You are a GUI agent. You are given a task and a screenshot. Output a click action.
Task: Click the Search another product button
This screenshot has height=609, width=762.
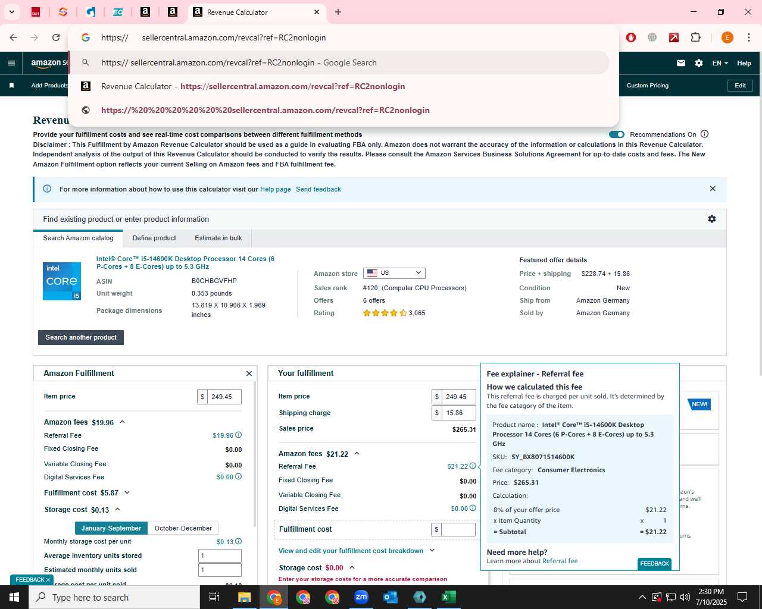click(x=81, y=337)
